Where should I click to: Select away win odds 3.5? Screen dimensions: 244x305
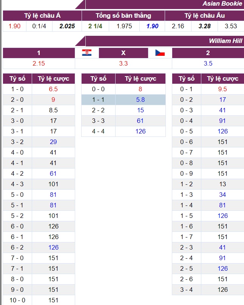(208, 63)
